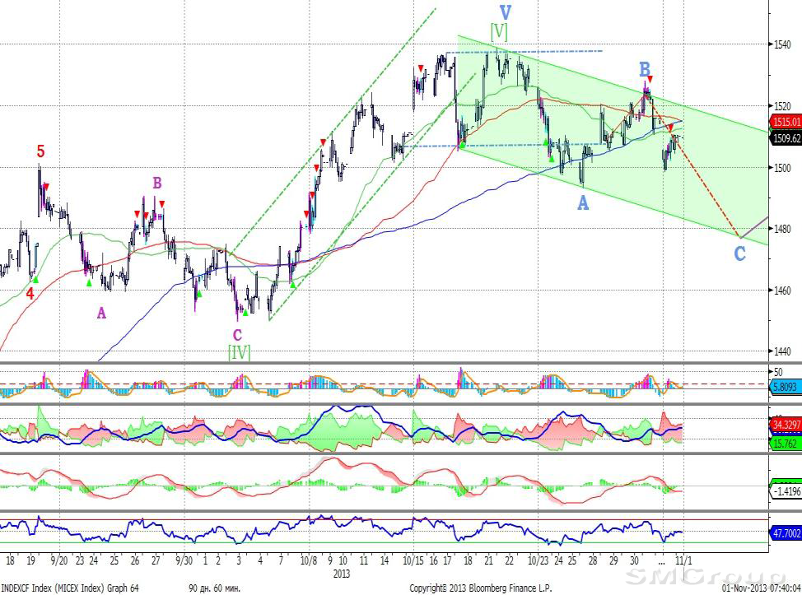Click the green triangle above the purple C label
The height and width of the screenshot is (595, 802).
(x=245, y=313)
